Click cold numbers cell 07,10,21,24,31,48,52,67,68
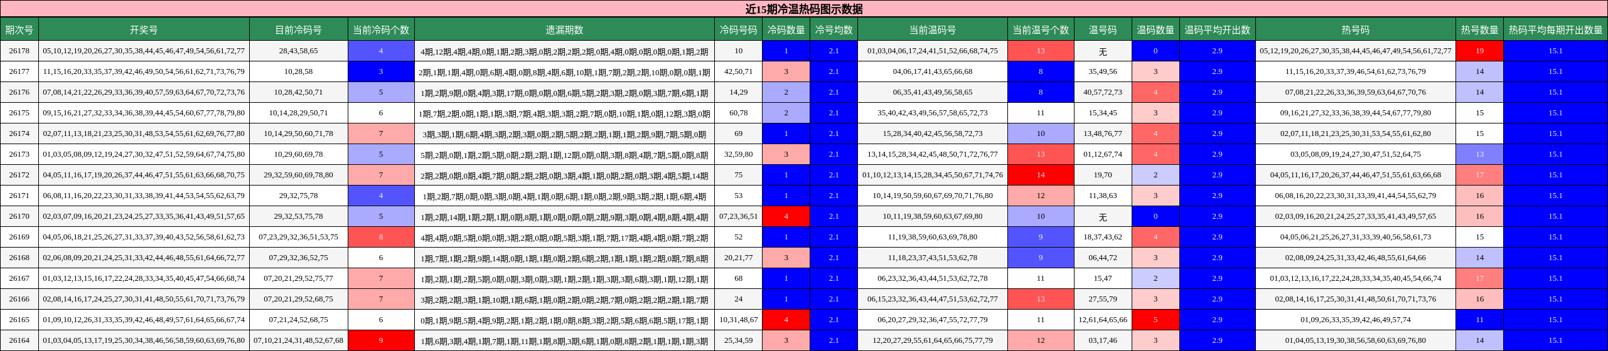The height and width of the screenshot is (351, 1608). click(299, 340)
